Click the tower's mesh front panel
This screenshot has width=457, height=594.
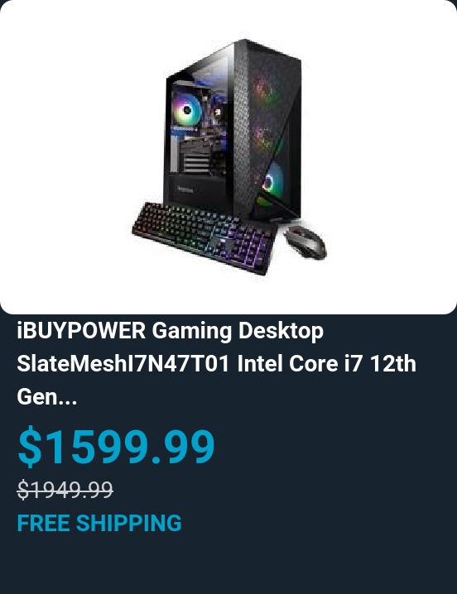pos(268,129)
